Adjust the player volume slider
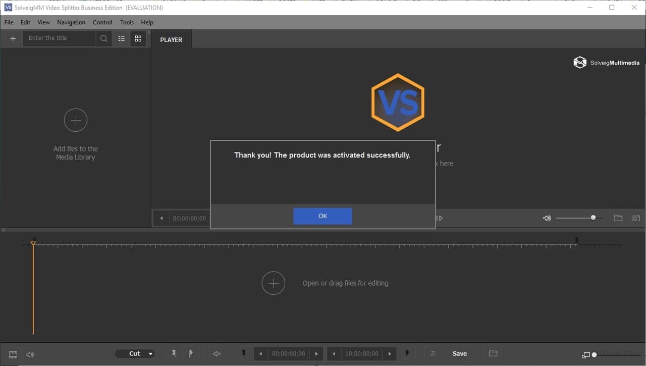646x366 pixels. tap(579, 218)
